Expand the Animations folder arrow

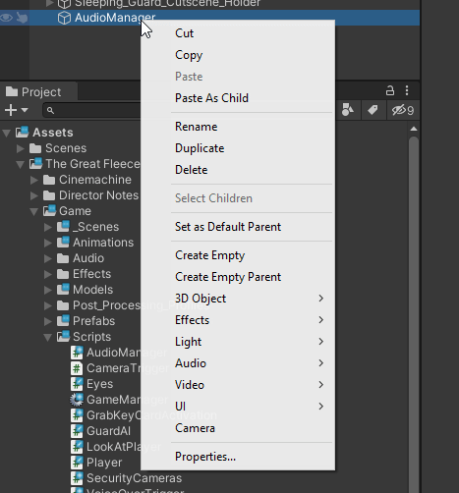point(48,243)
